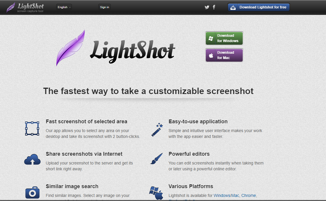Click the magic wand icon
Viewport: 326px width, 201px height.
pos(157,130)
